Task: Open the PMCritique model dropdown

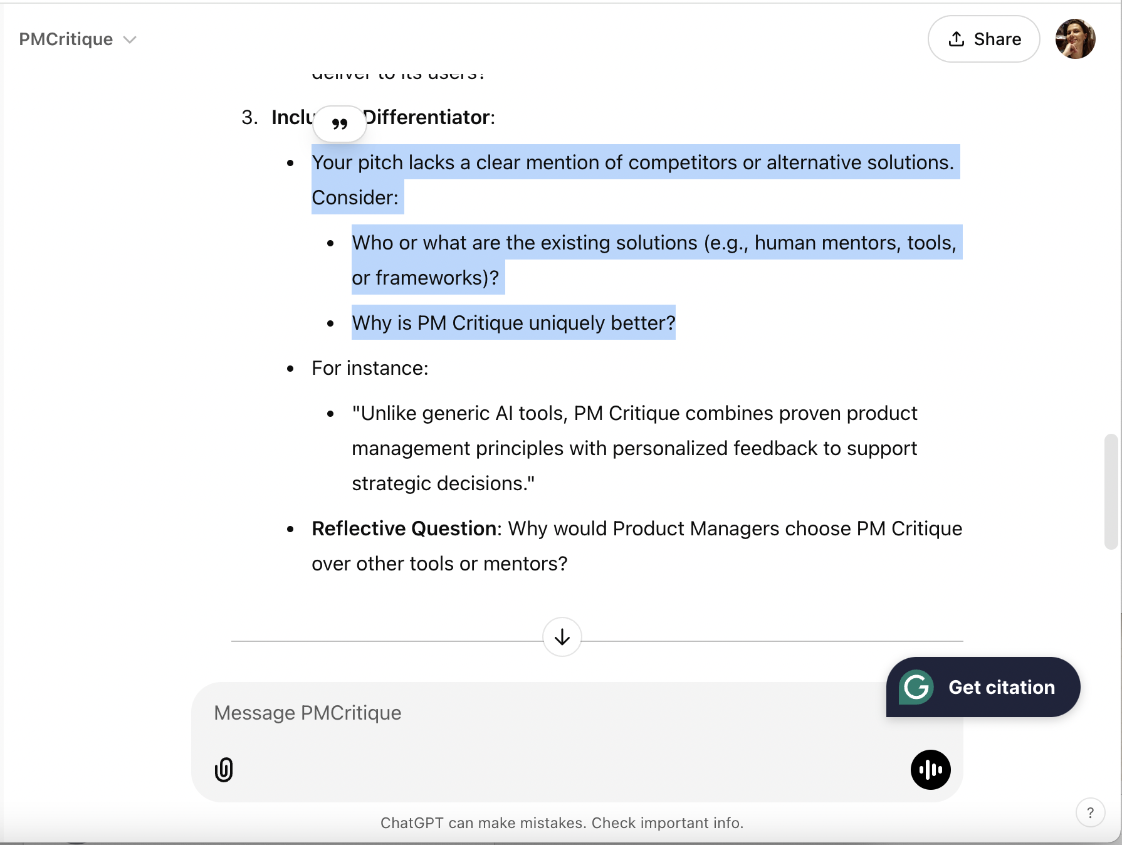Action: [78, 39]
